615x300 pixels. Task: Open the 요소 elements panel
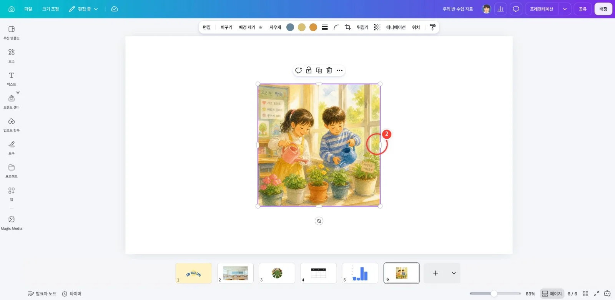click(12, 56)
